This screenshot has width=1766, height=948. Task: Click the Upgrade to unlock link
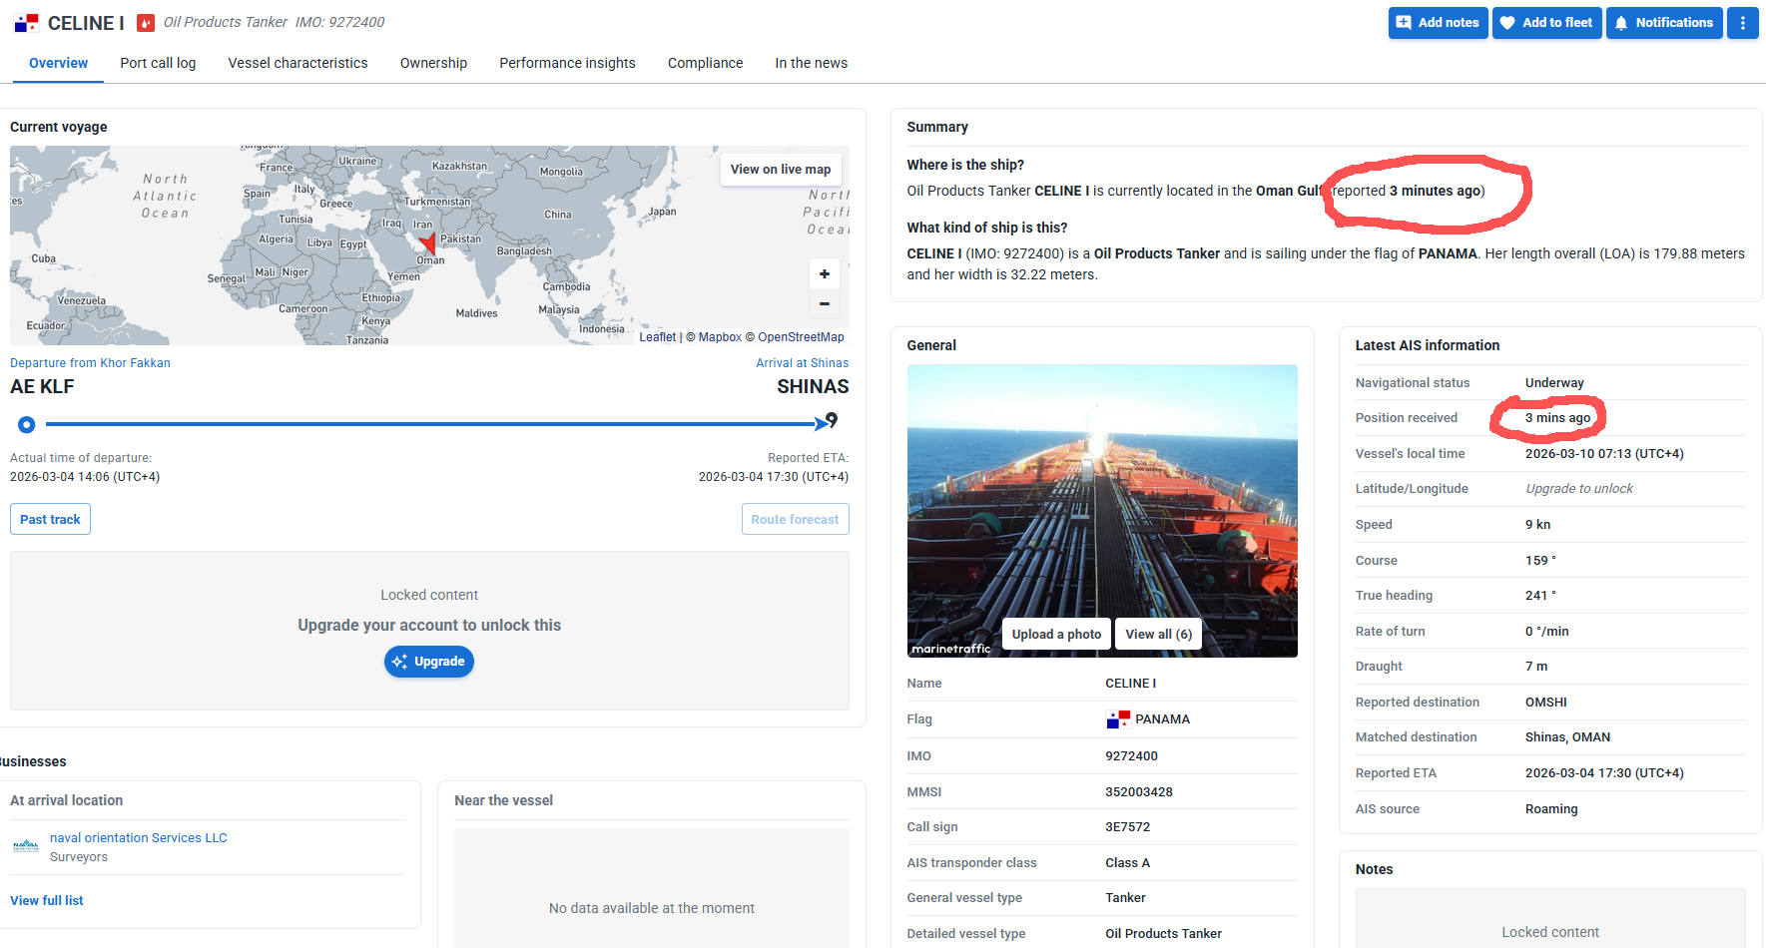coord(1579,489)
